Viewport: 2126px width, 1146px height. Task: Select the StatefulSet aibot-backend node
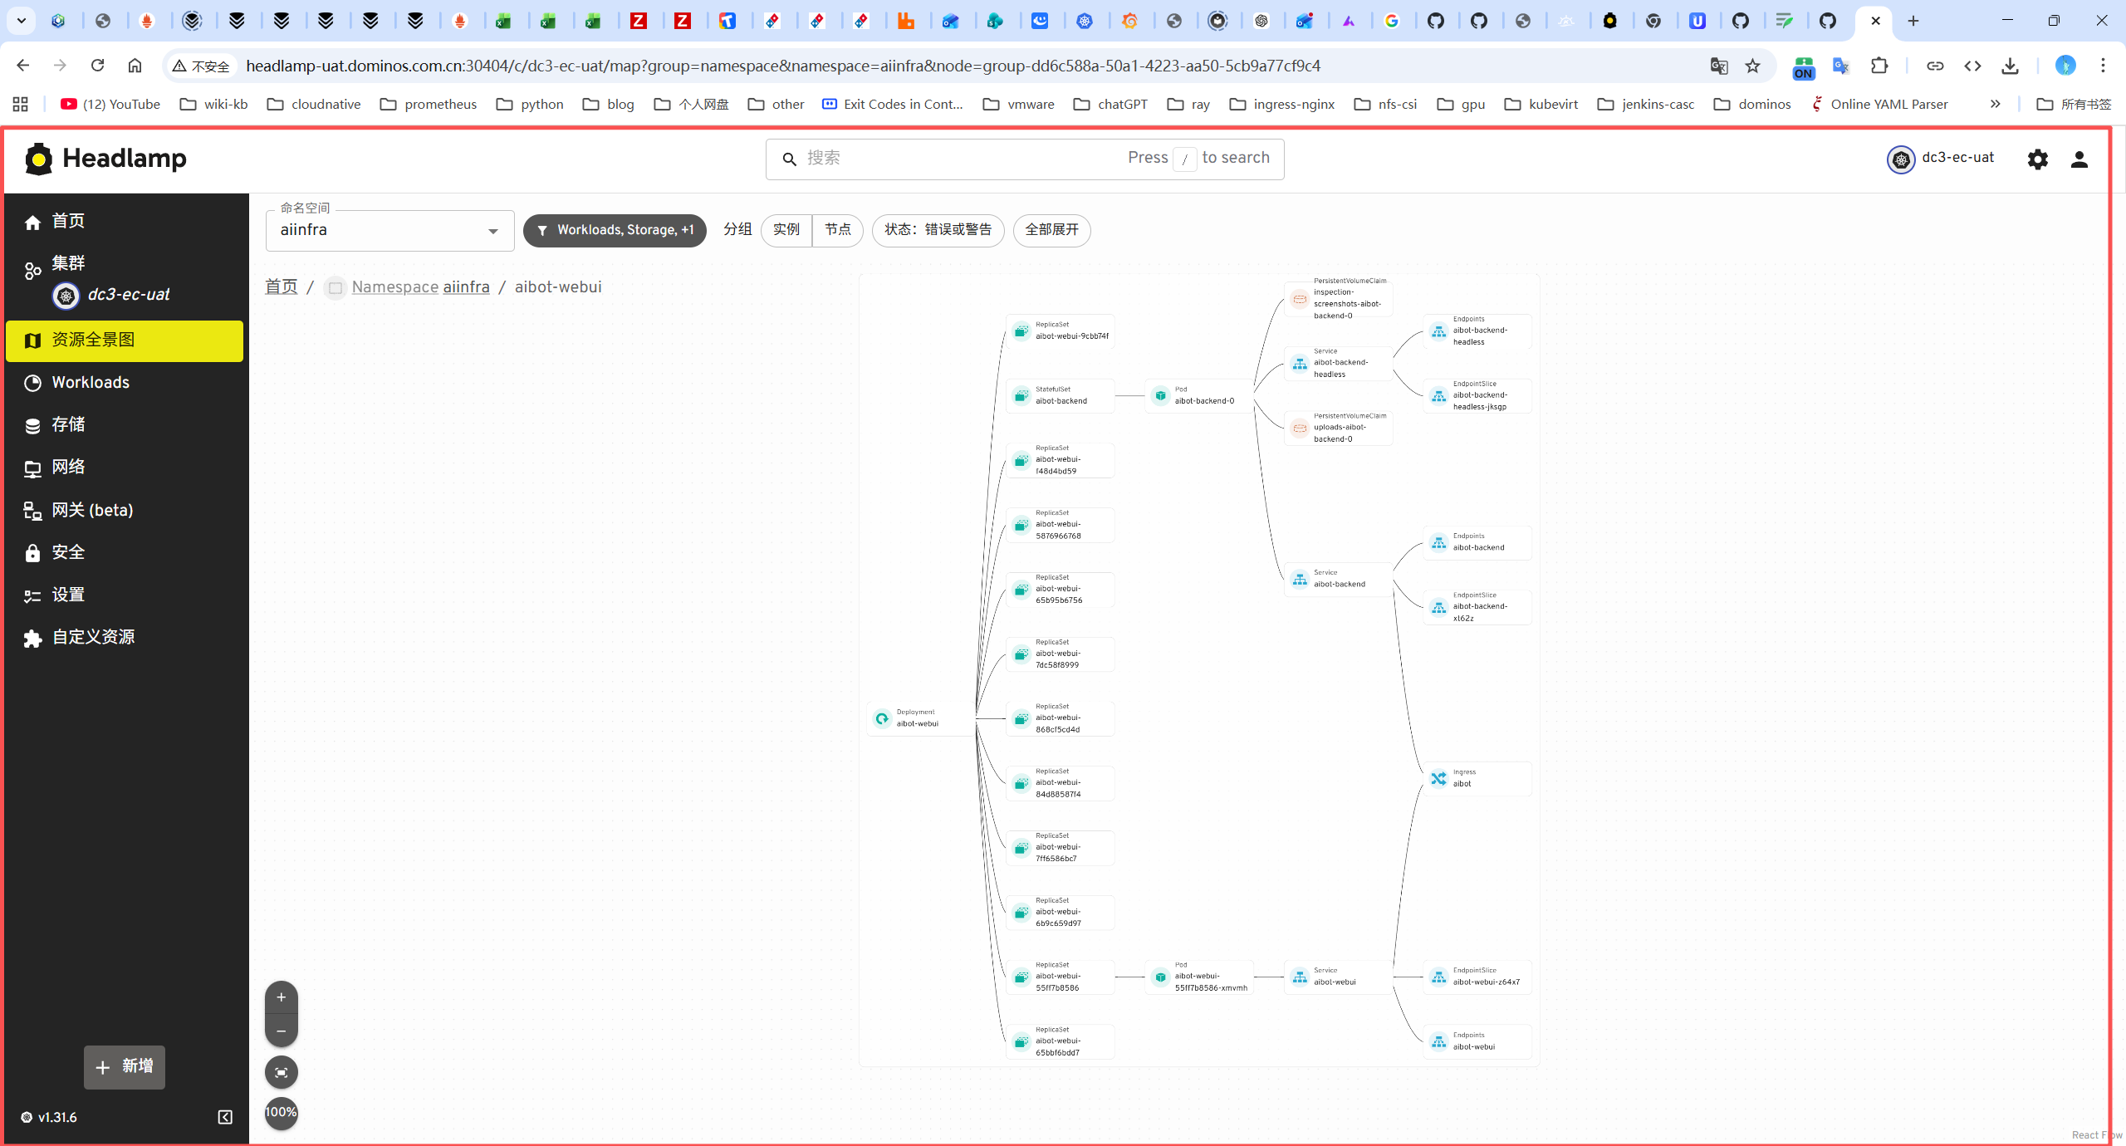coord(1061,395)
